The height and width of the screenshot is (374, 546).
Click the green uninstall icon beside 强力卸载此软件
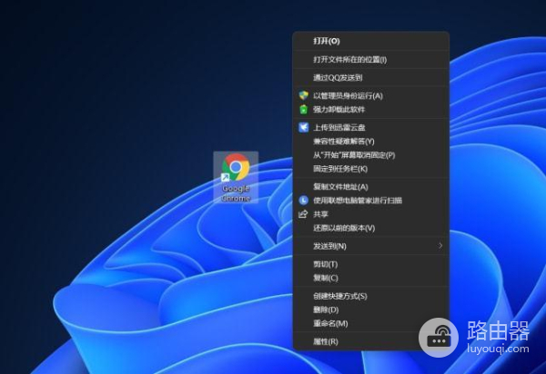tap(304, 110)
